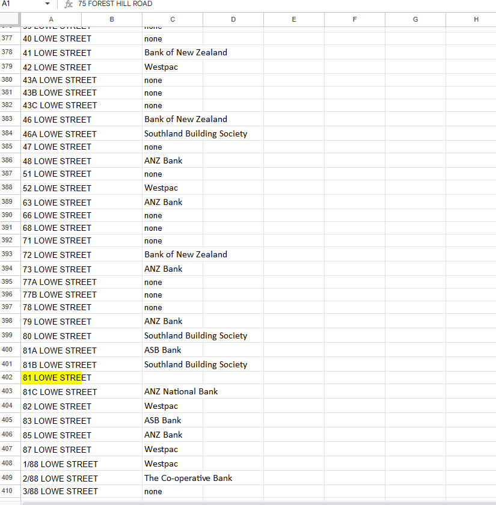This screenshot has width=496, height=505.
Task: Click the cell '63 LOWE STREET'
Action: click(x=51, y=202)
